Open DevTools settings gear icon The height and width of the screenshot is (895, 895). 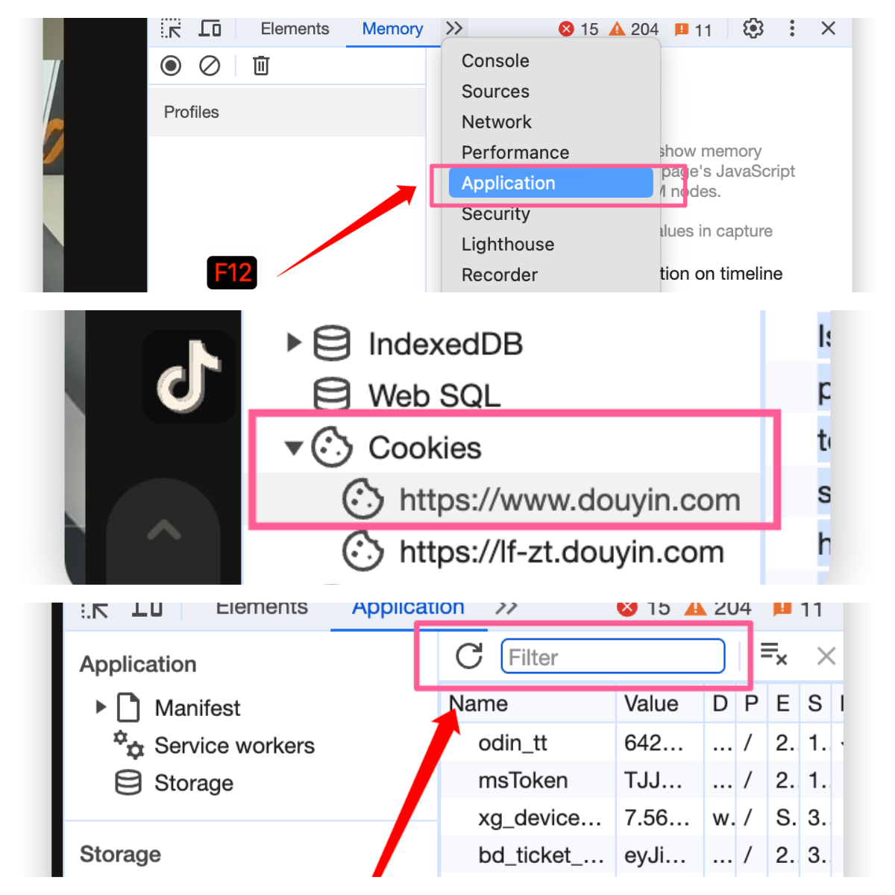coord(753,29)
